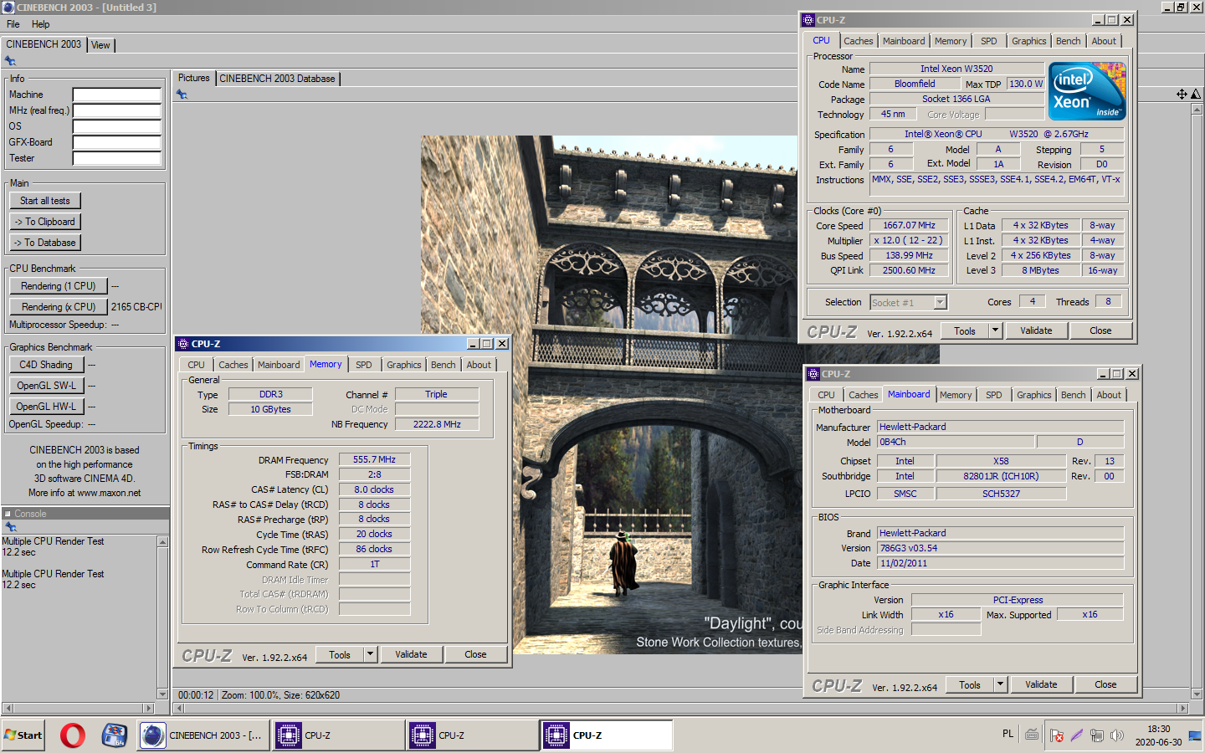
Task: Run Rendering (1 CPU) benchmark
Action: 59,286
